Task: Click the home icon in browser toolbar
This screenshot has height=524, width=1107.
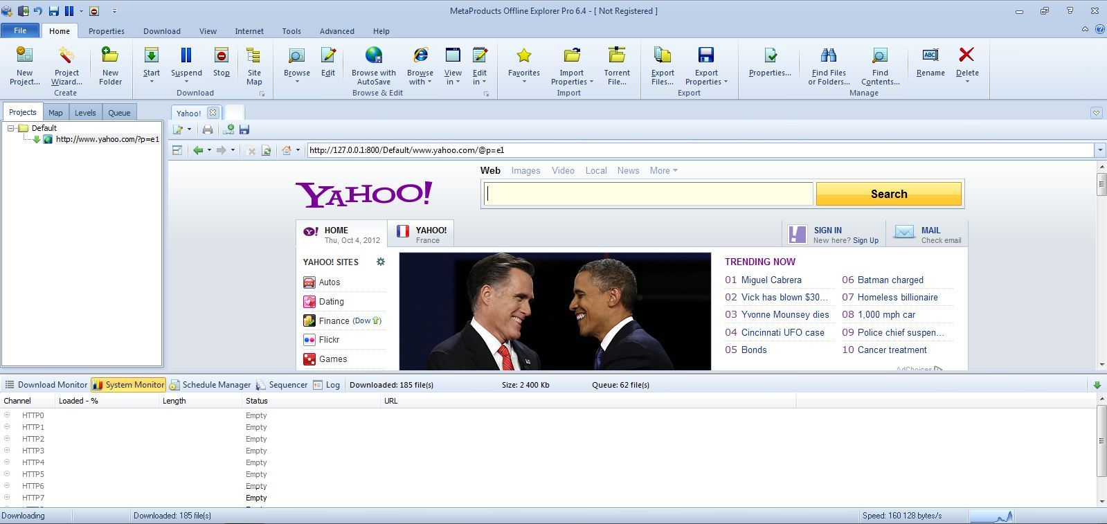Action: coord(287,150)
